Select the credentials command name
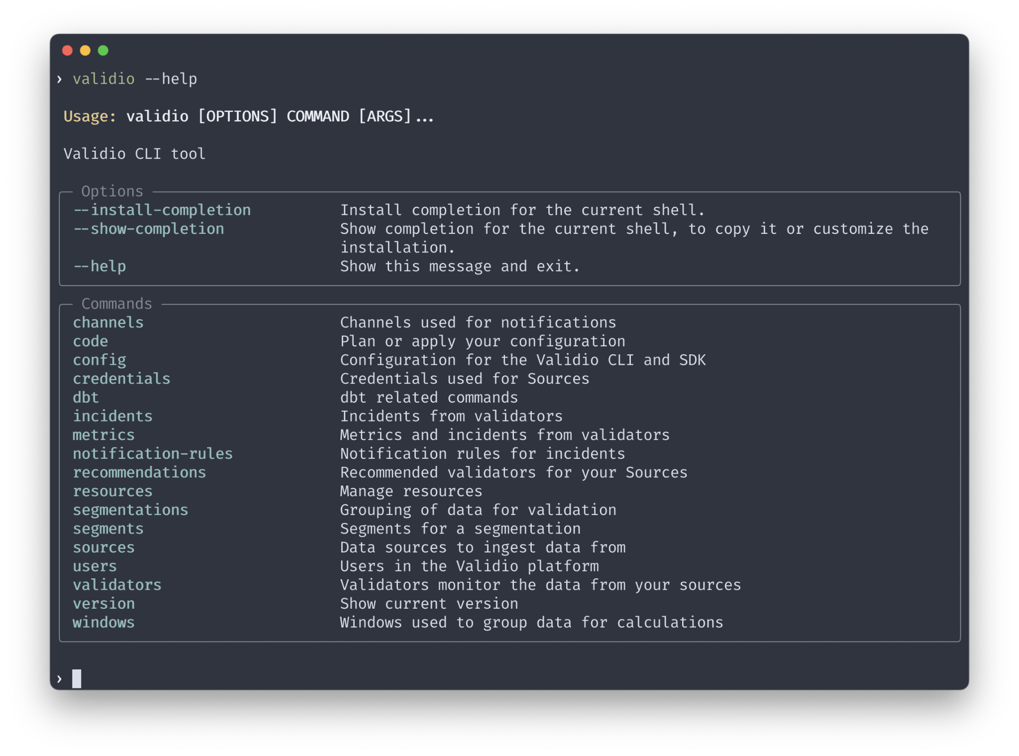 click(121, 379)
